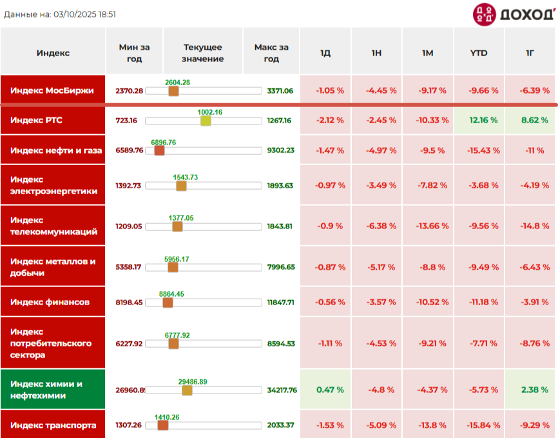The height and width of the screenshot is (438, 558).
Task: Click МосБиржи yearly maximum 3371.06
Action: (280, 91)
